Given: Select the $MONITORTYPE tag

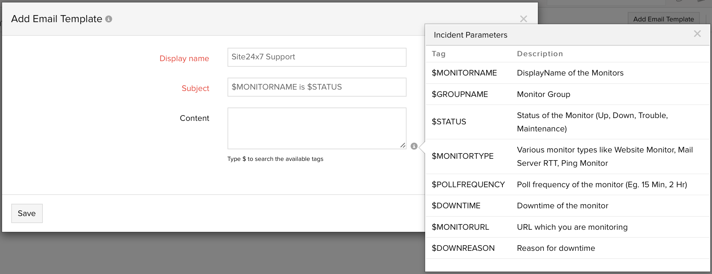Looking at the screenshot, I should pos(462,156).
